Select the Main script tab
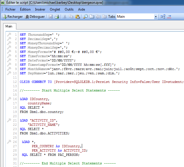The width and height of the screenshot is (184, 167). point(9,27)
